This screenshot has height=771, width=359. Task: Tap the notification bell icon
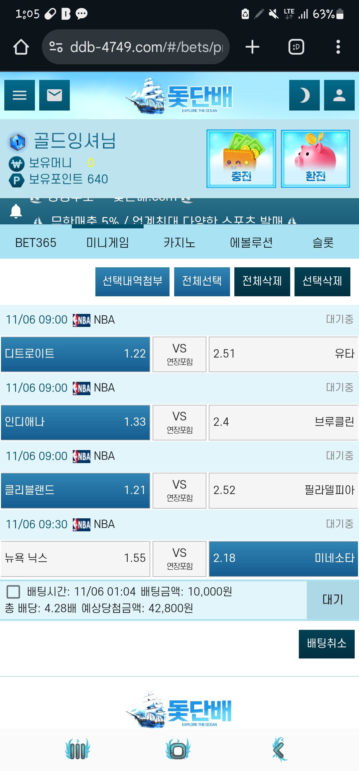[16, 211]
